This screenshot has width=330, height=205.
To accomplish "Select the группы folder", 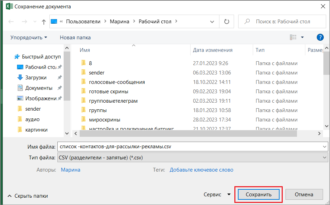I will tap(98, 110).
